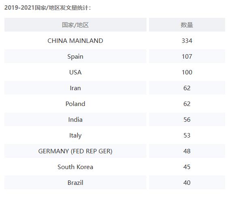228x197 pixels.
Task: Select the Iran cell
Action: (75, 88)
